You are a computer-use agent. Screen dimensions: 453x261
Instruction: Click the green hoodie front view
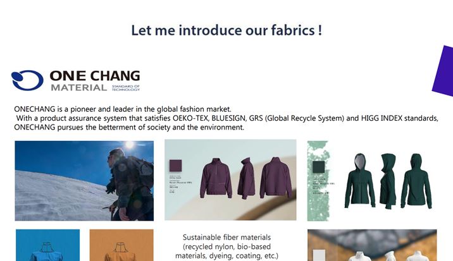click(x=360, y=181)
